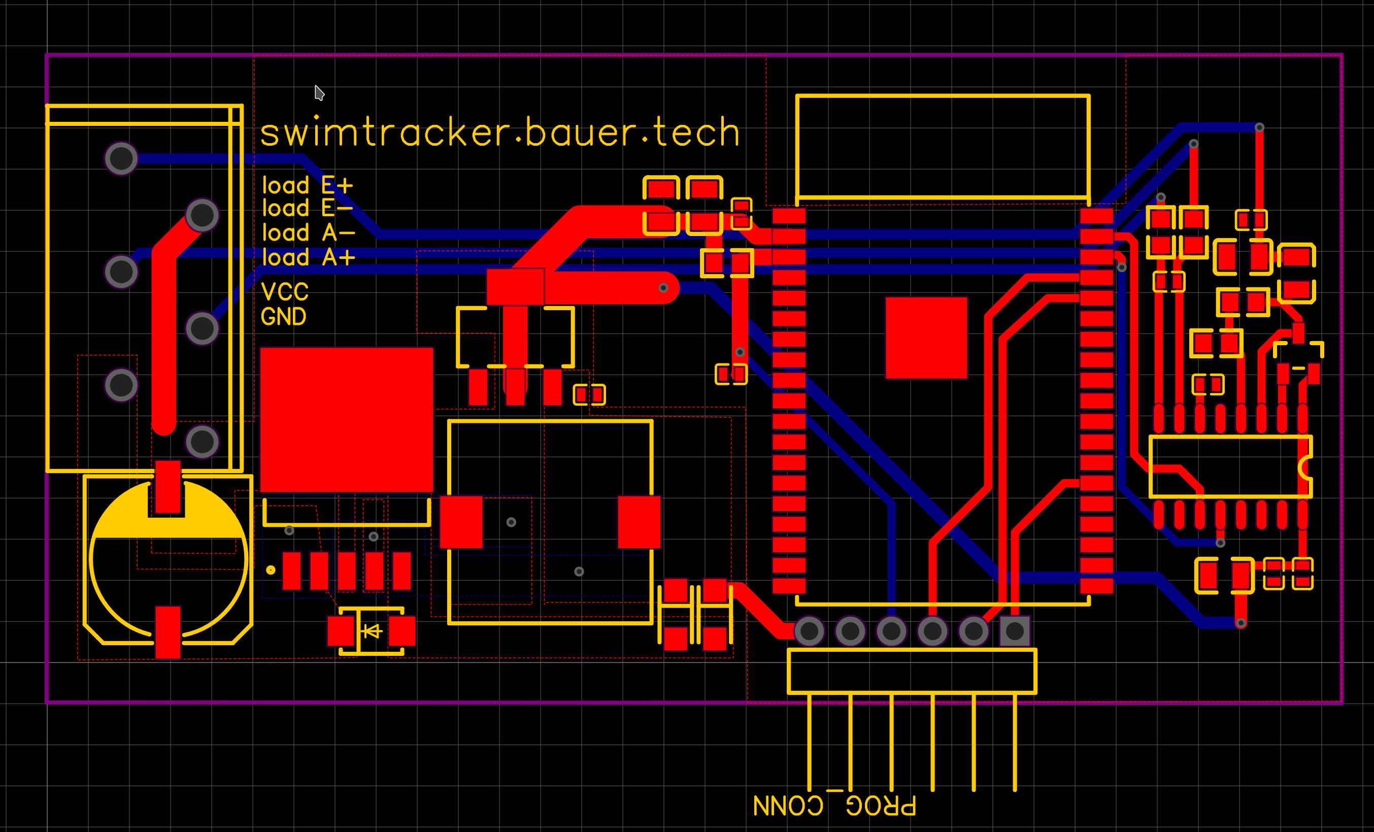Click the via inside the inductor outline's left half

click(x=511, y=522)
